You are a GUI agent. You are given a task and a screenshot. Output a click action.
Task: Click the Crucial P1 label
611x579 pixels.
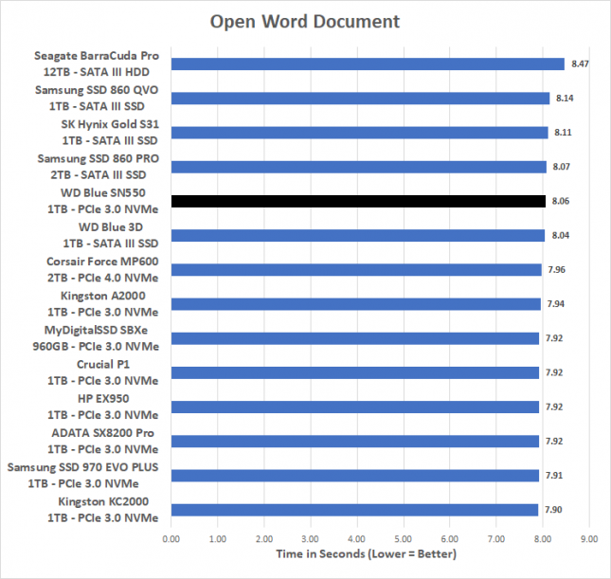103,372
